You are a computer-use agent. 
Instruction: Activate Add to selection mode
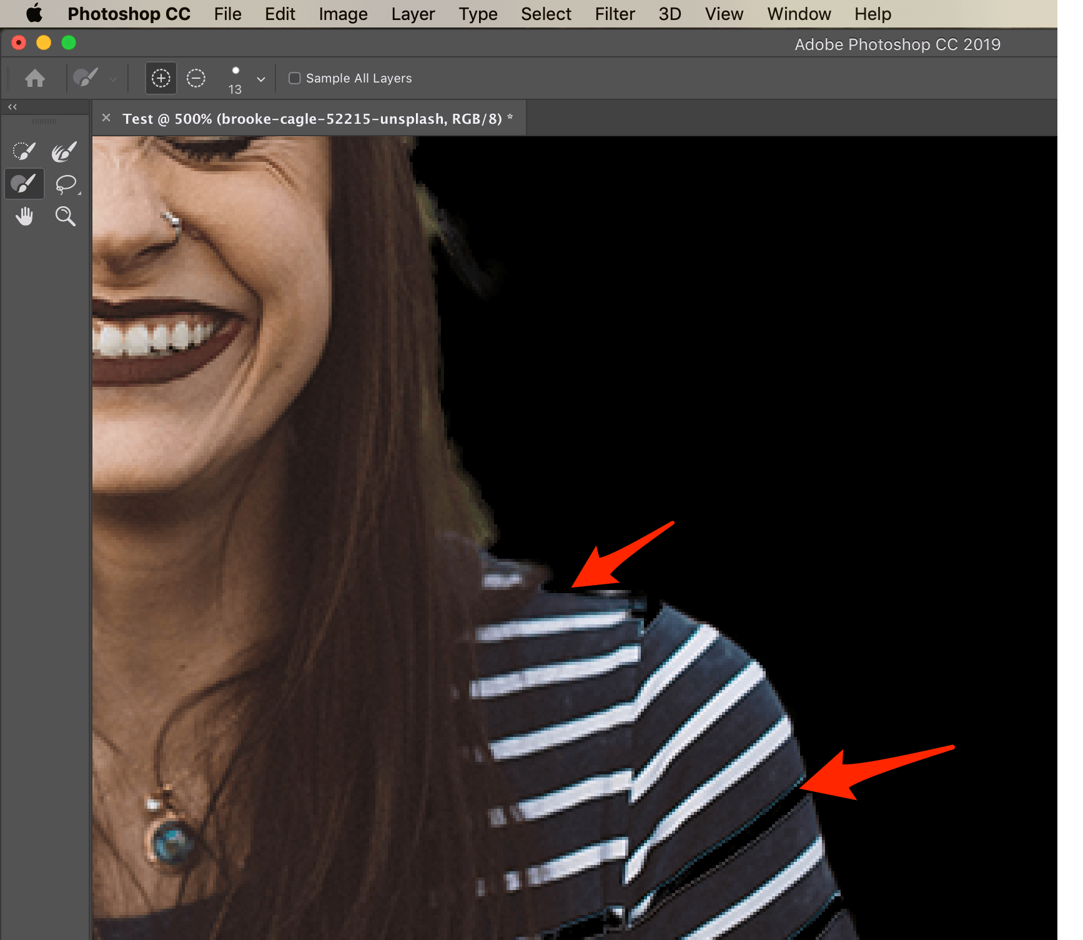[x=161, y=78]
